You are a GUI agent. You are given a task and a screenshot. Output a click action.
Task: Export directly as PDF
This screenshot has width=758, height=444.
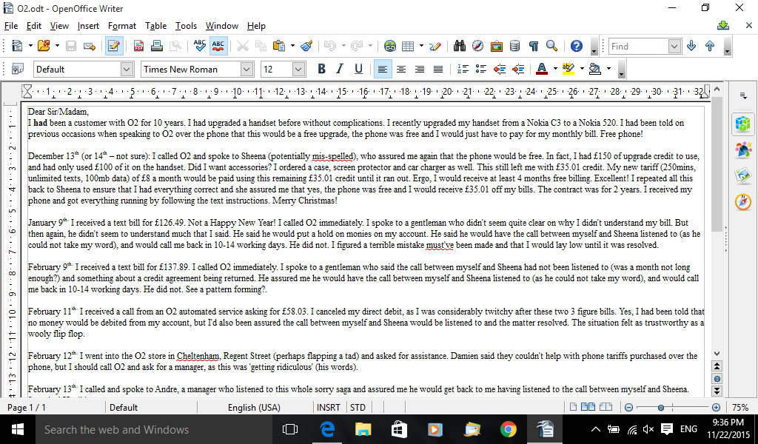pyautogui.click(x=138, y=46)
